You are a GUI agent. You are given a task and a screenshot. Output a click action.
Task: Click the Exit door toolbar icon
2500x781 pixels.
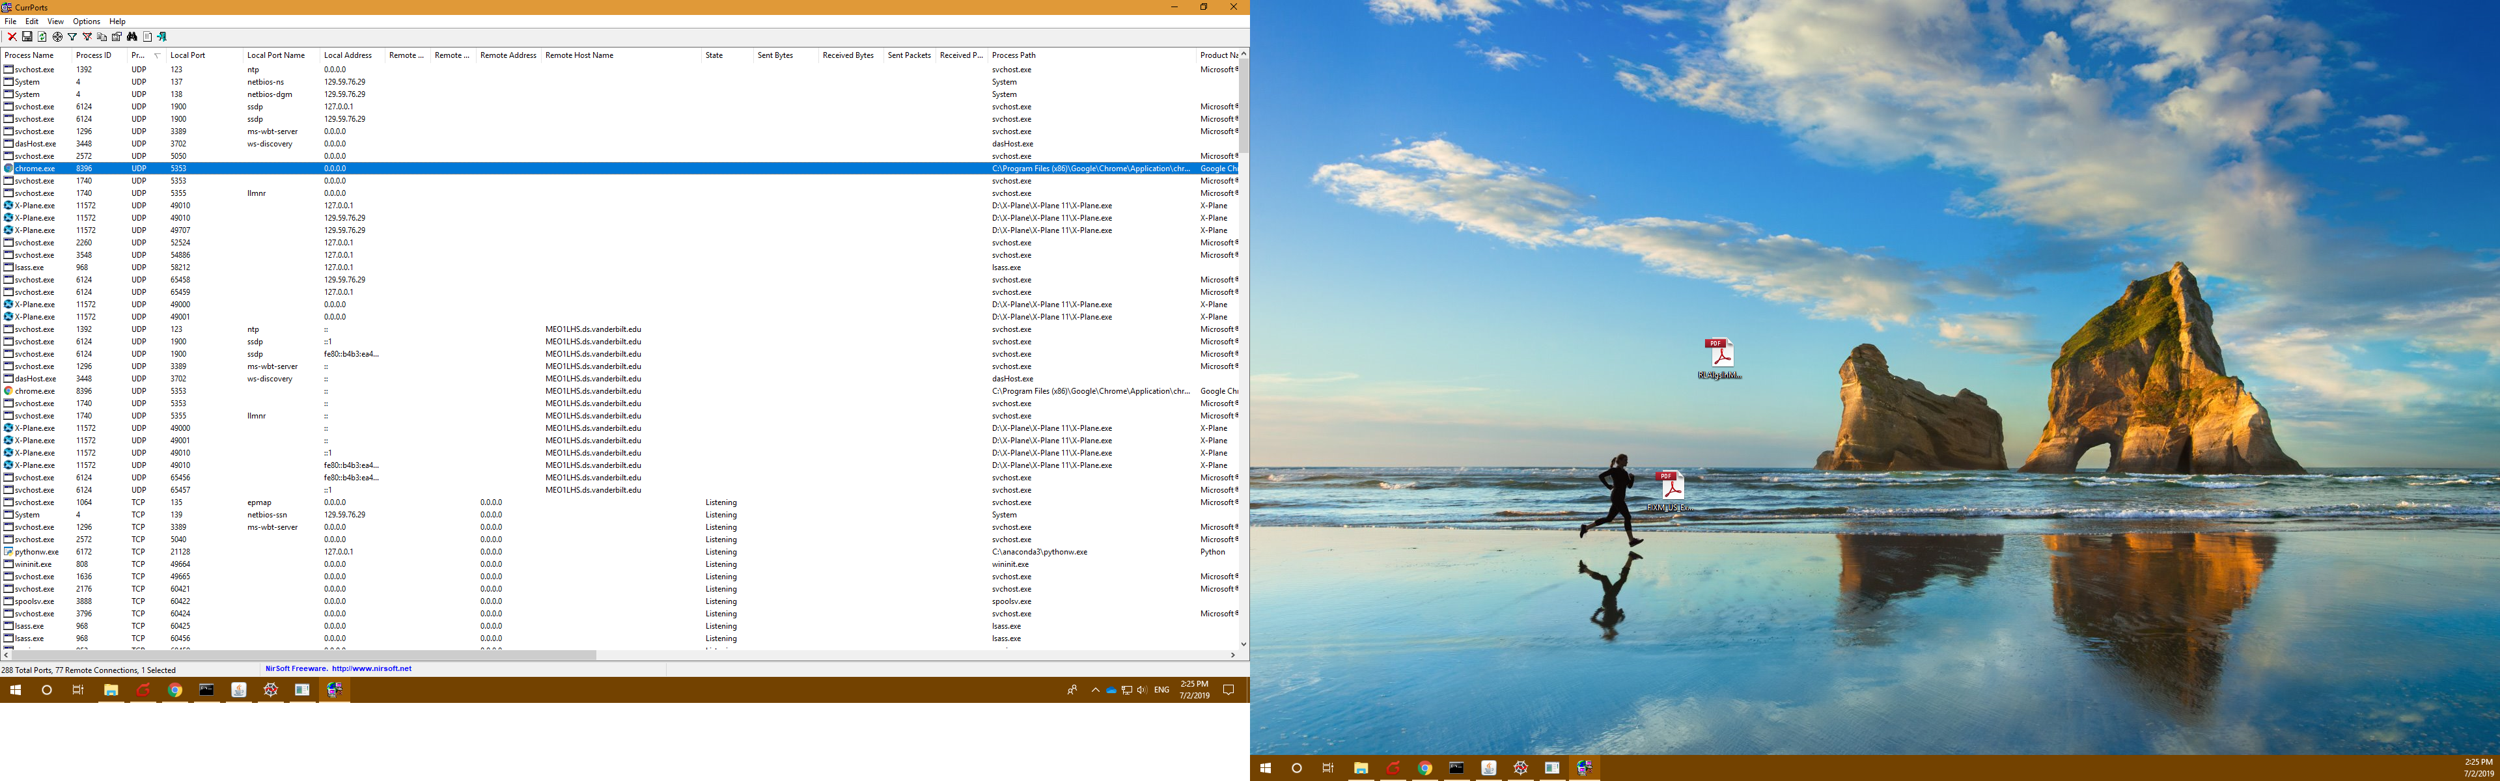(x=162, y=37)
